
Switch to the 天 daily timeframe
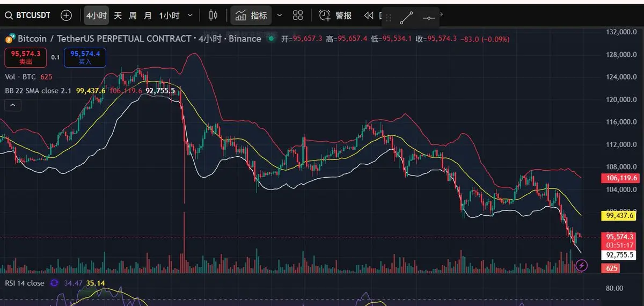118,16
